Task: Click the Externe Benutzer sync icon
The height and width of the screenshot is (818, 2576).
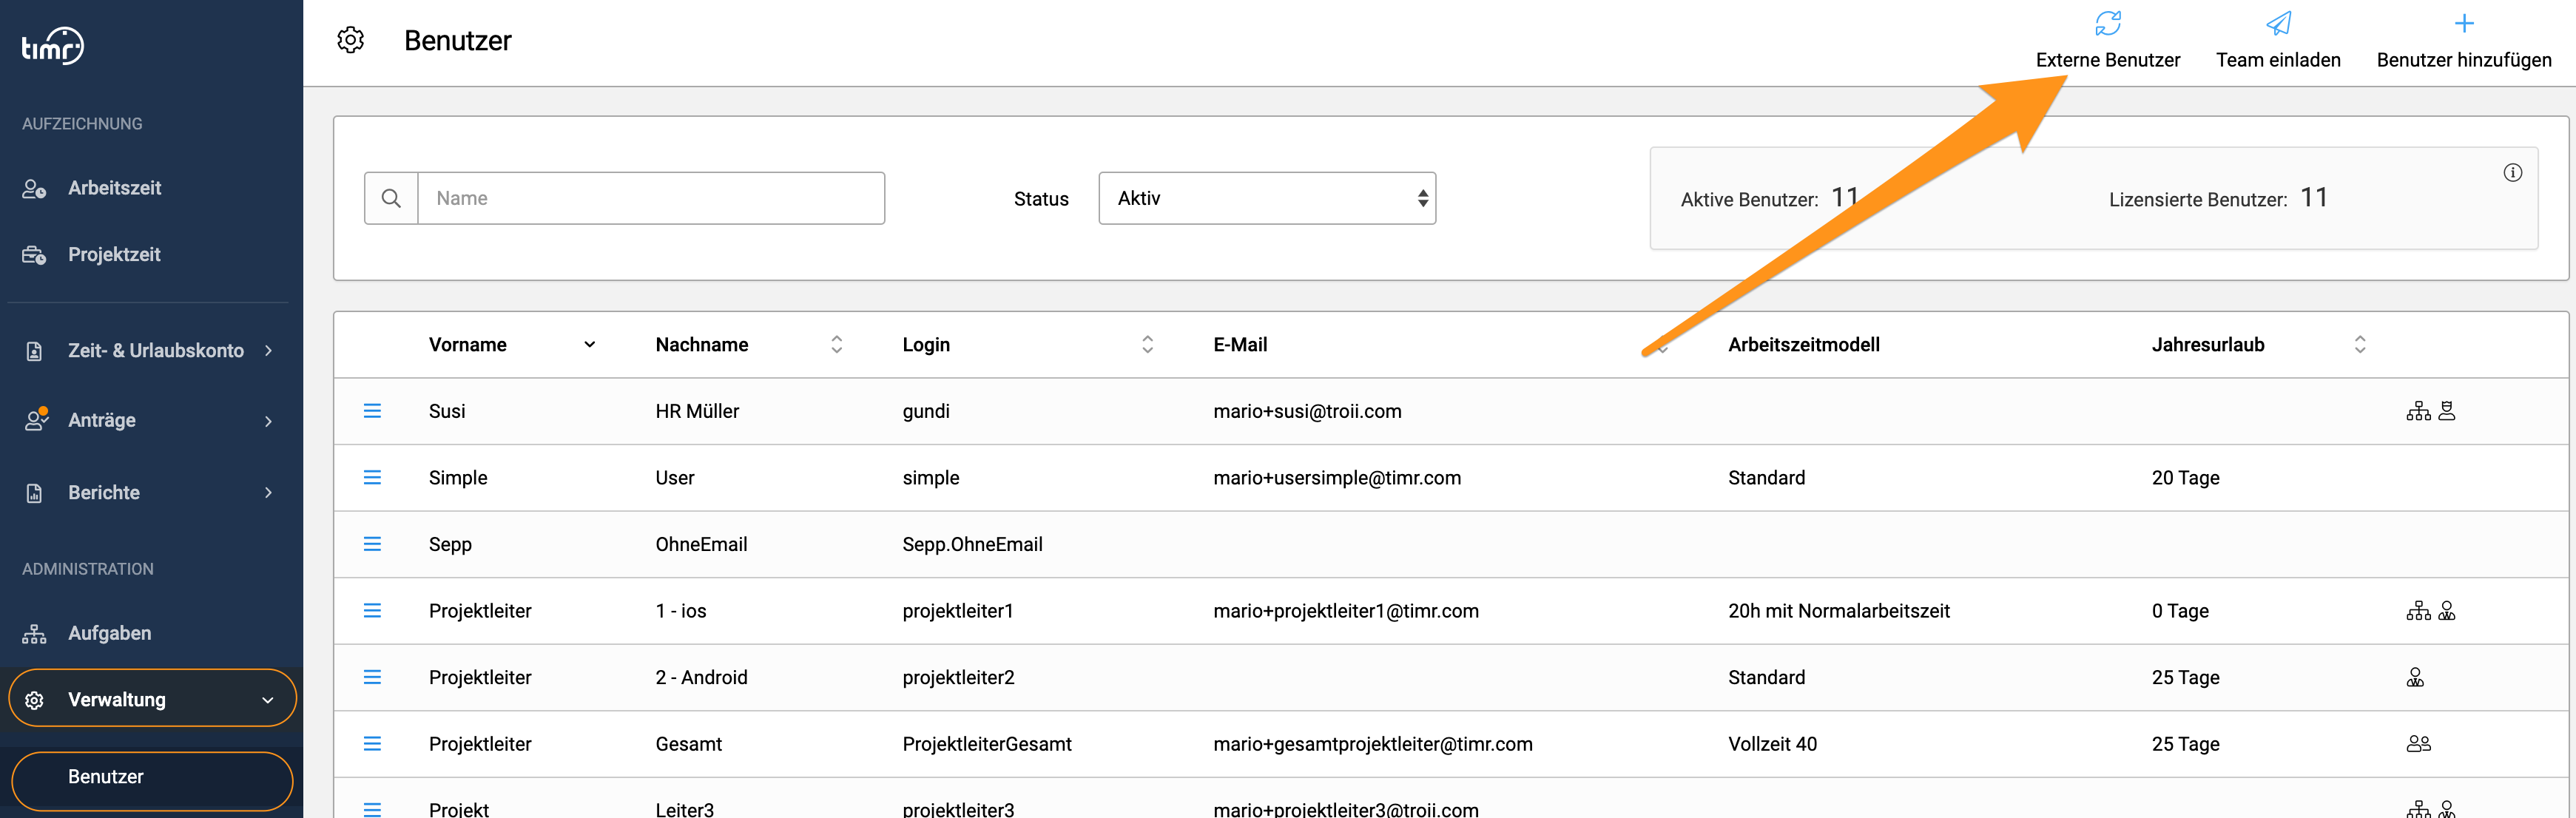Action: coord(2108,23)
